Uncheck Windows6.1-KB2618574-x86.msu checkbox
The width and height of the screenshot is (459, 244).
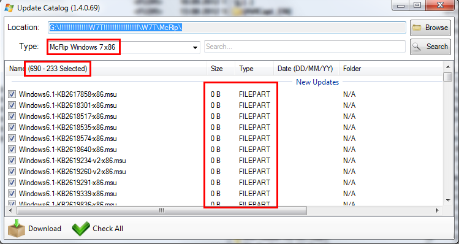[12, 139]
